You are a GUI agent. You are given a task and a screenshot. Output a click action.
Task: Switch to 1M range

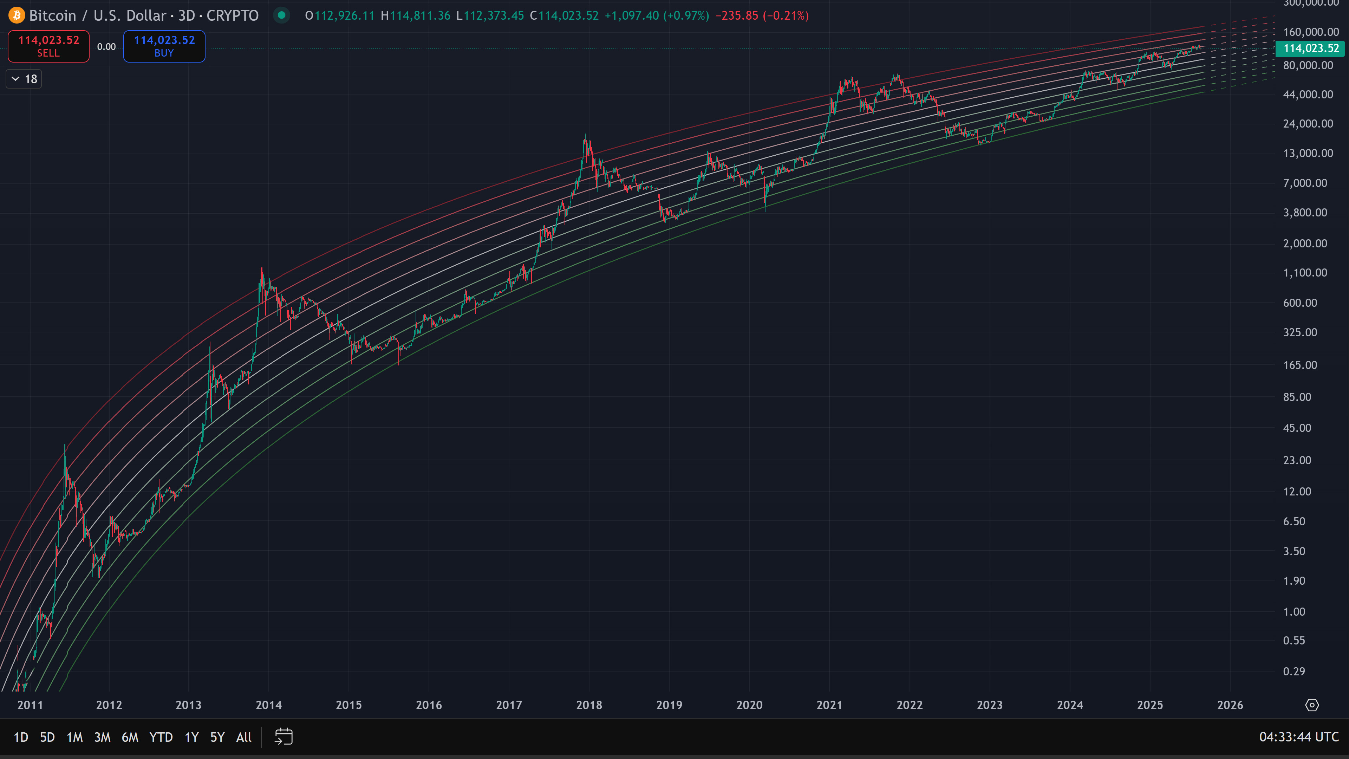click(x=74, y=737)
